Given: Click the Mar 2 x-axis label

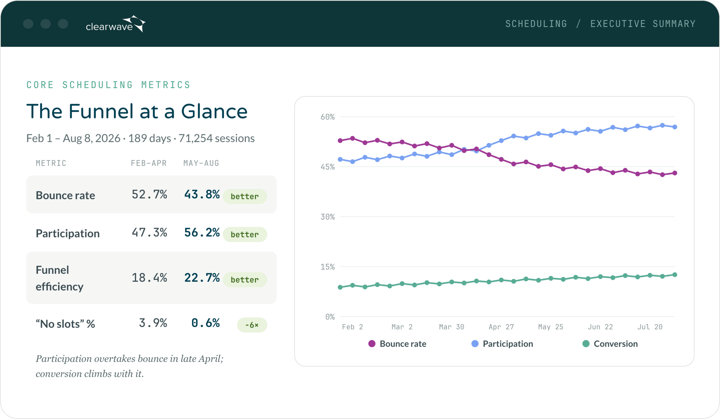Looking at the screenshot, I should coord(402,327).
